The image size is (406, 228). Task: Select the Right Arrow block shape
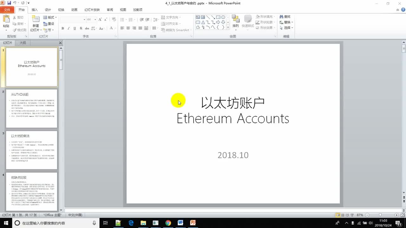coord(218,22)
